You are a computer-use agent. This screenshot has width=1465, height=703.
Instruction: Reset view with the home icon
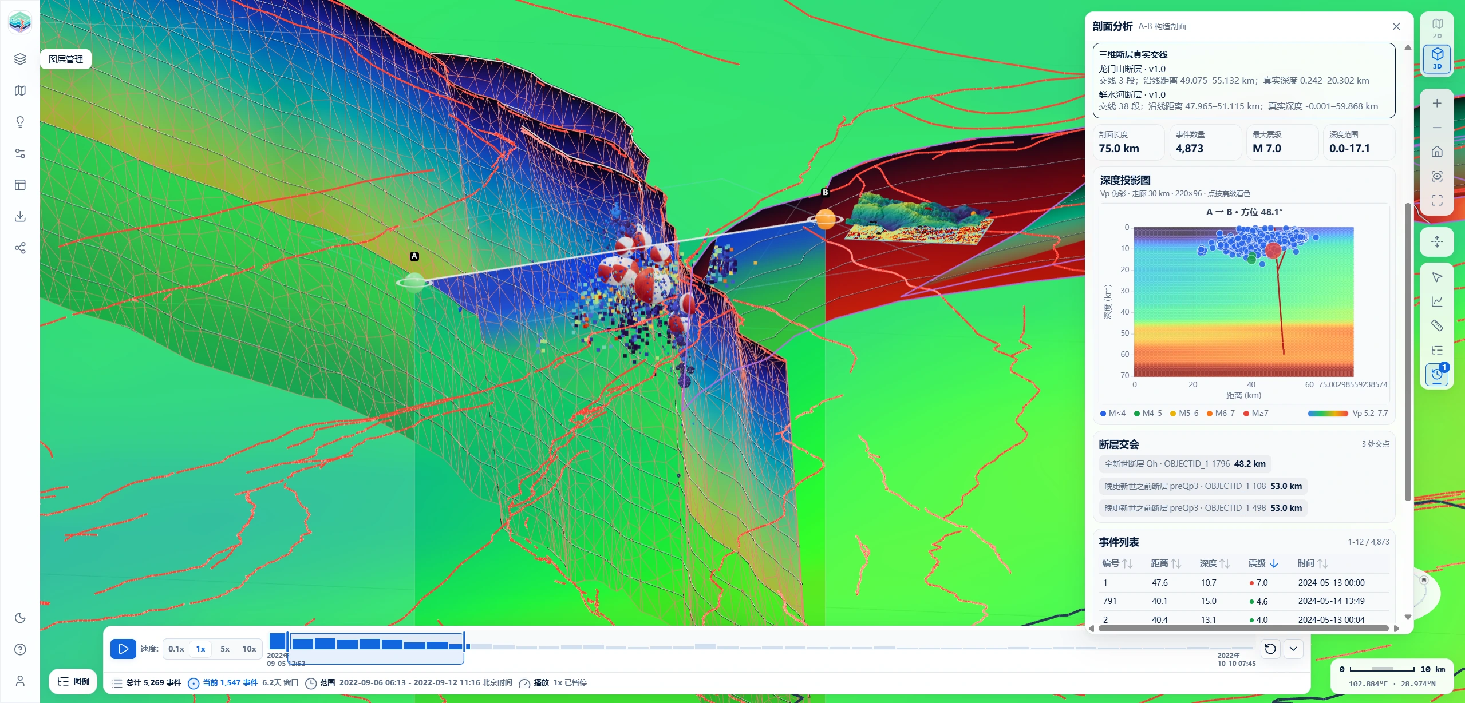coord(1437,152)
